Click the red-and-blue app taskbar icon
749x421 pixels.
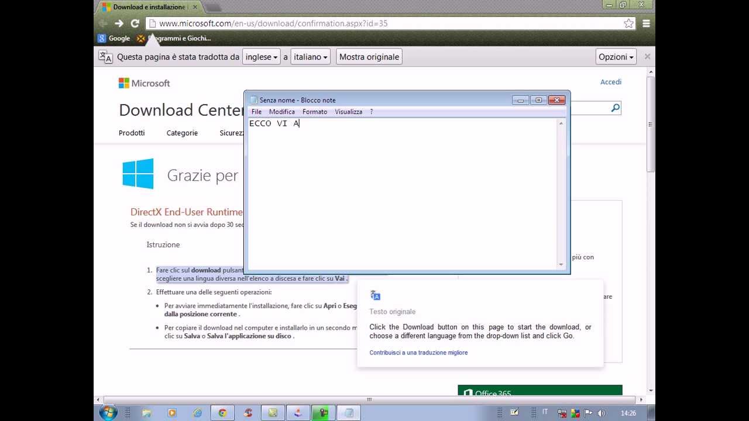pyautogui.click(x=298, y=413)
